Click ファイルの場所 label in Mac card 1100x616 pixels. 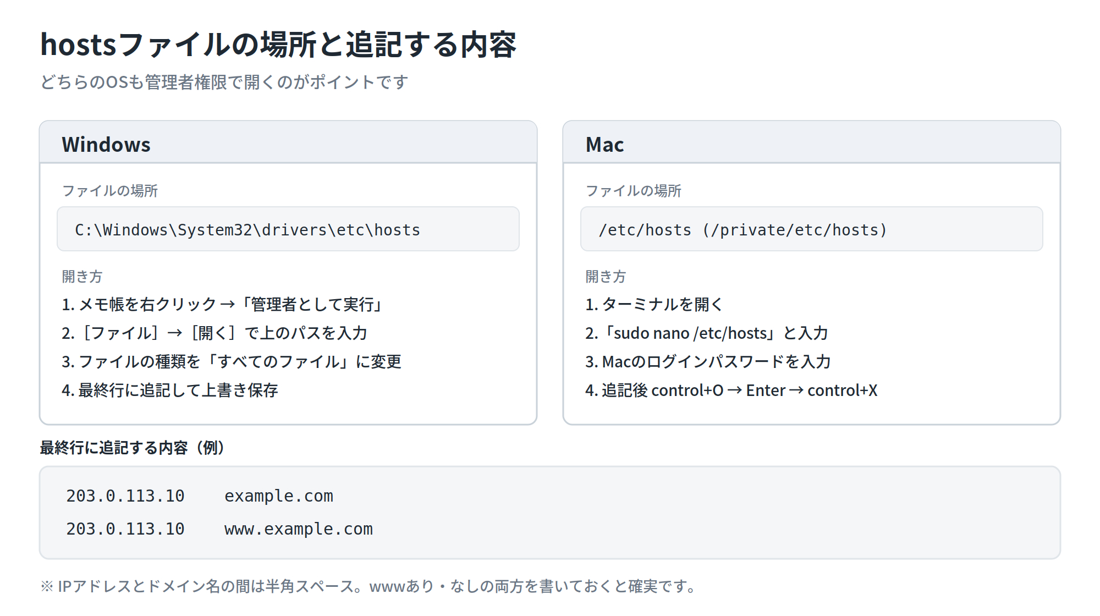[634, 191]
